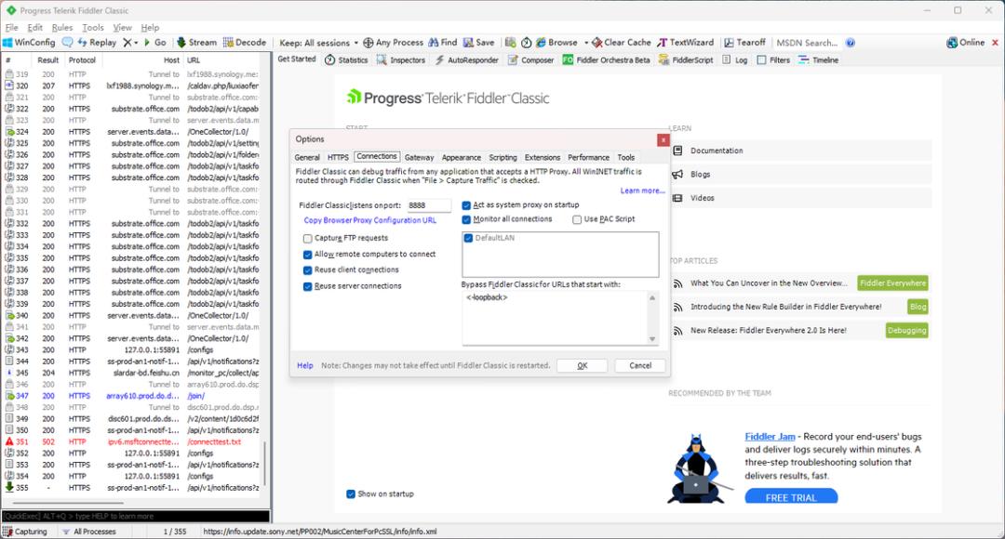Click the Online status indicator

(x=965, y=42)
